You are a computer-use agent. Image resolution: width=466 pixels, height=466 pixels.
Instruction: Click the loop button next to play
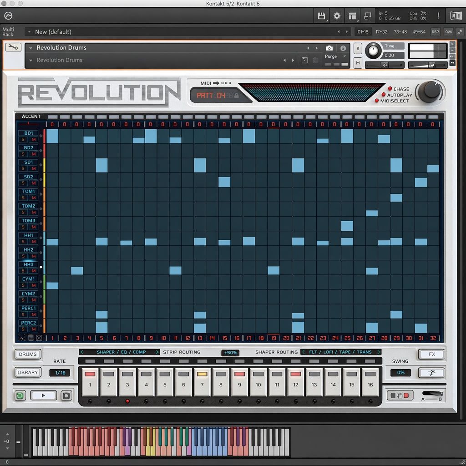click(x=20, y=395)
